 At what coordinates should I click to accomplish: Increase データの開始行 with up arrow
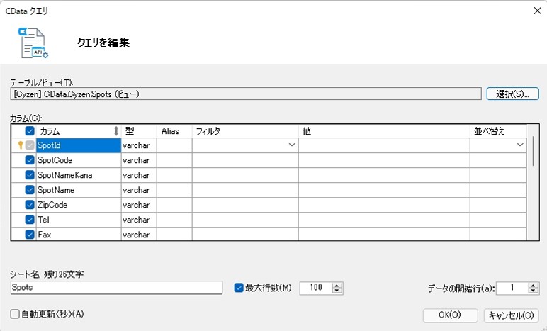pyautogui.click(x=534, y=285)
